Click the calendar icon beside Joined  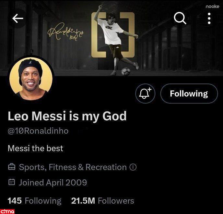pyautogui.click(x=12, y=182)
